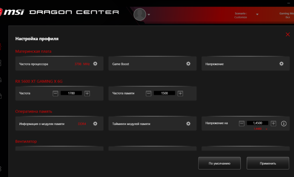The width and height of the screenshot is (294, 177).
Task: Click the Применить button
Action: click(x=268, y=163)
